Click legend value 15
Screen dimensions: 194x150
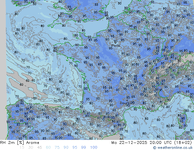22,148
